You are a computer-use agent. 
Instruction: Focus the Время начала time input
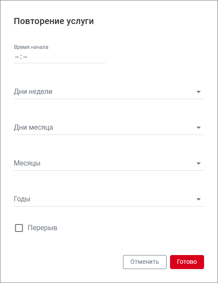pos(60,57)
